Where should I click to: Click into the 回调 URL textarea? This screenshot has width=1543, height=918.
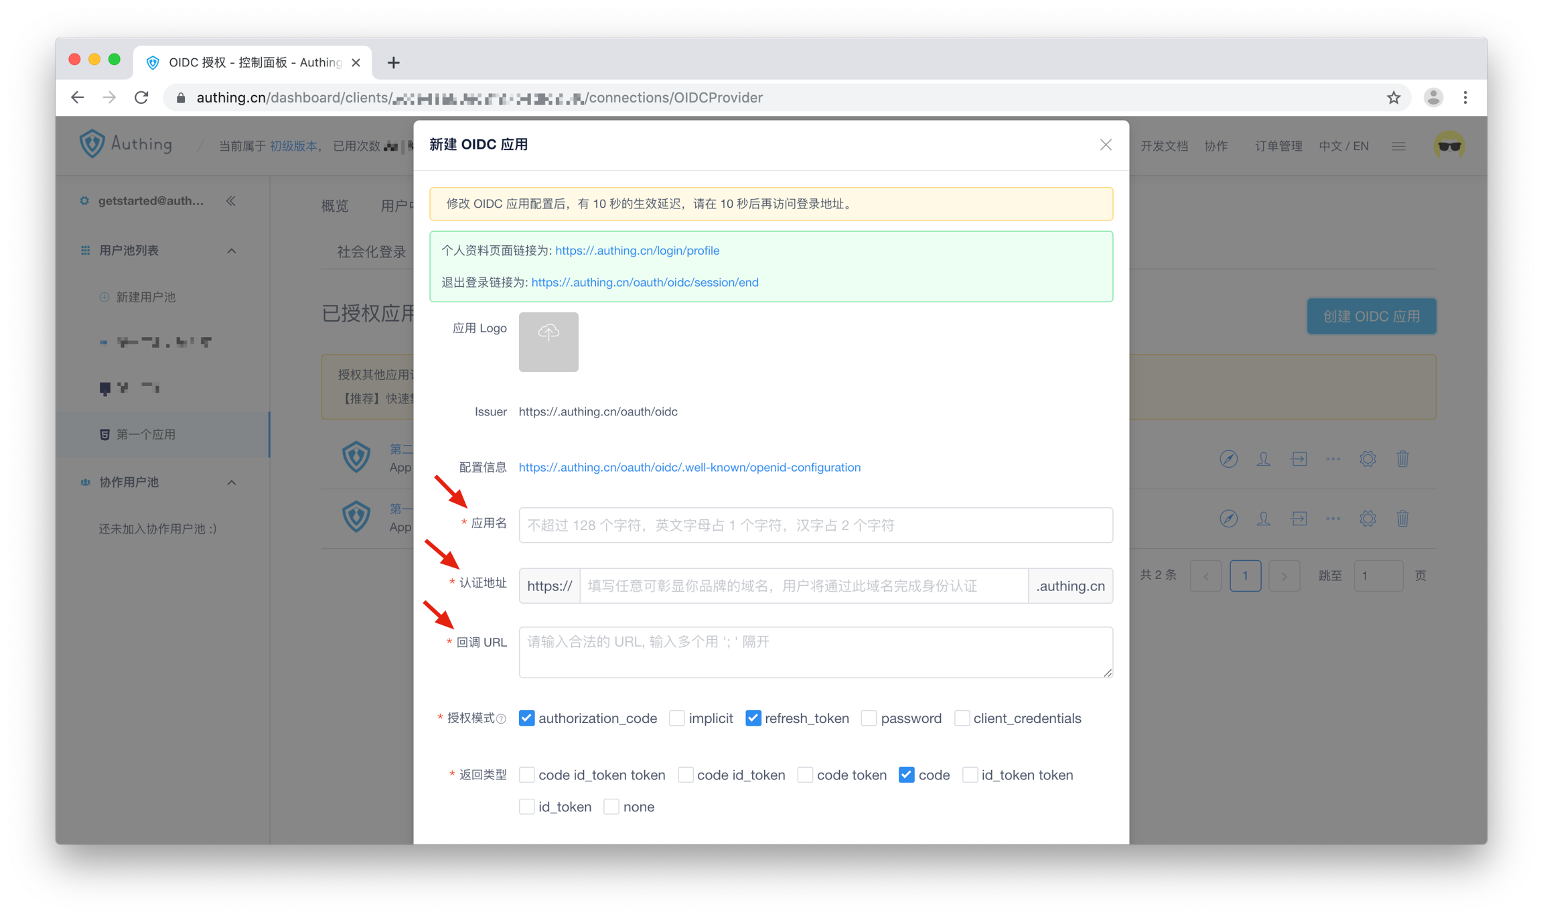(815, 652)
